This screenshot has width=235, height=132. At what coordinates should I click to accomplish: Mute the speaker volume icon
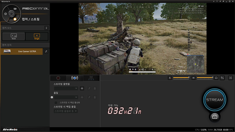193,78
